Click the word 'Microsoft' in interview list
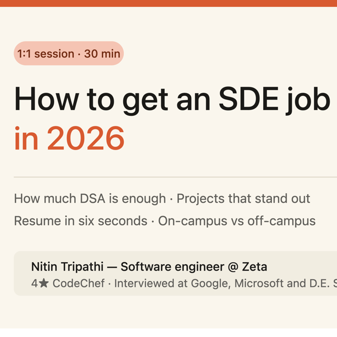The width and height of the screenshot is (337, 337). click(259, 283)
